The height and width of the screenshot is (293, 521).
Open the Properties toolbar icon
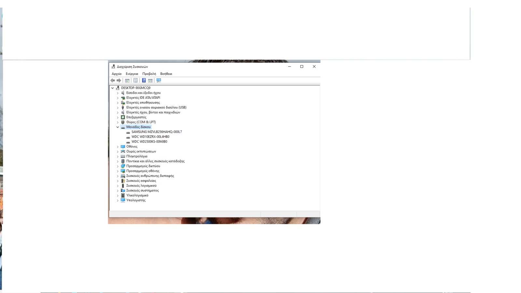click(x=135, y=80)
